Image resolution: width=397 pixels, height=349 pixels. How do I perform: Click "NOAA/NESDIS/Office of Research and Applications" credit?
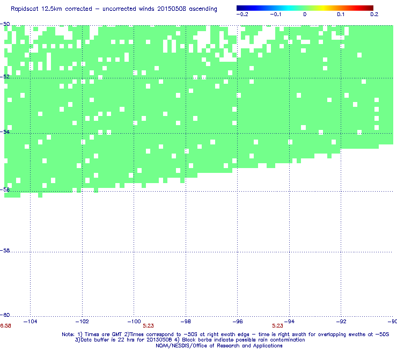point(219,346)
